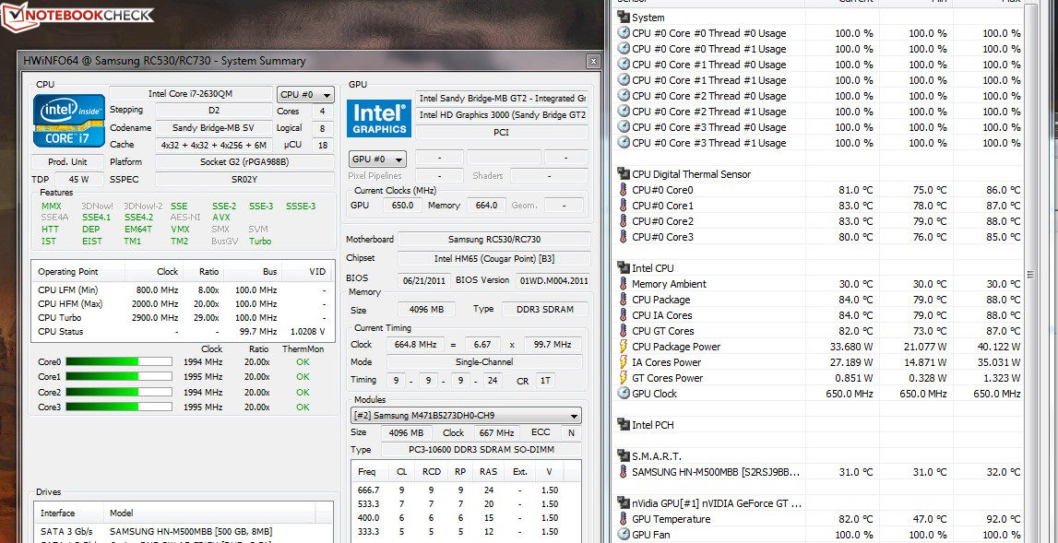The width and height of the screenshot is (1058, 543).
Task: Click the thermometer icon for CPU#0 Core3
Action: click(624, 237)
